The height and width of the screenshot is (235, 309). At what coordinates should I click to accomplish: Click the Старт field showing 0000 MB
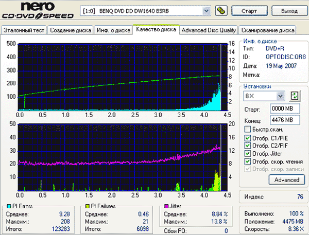(x=285, y=109)
